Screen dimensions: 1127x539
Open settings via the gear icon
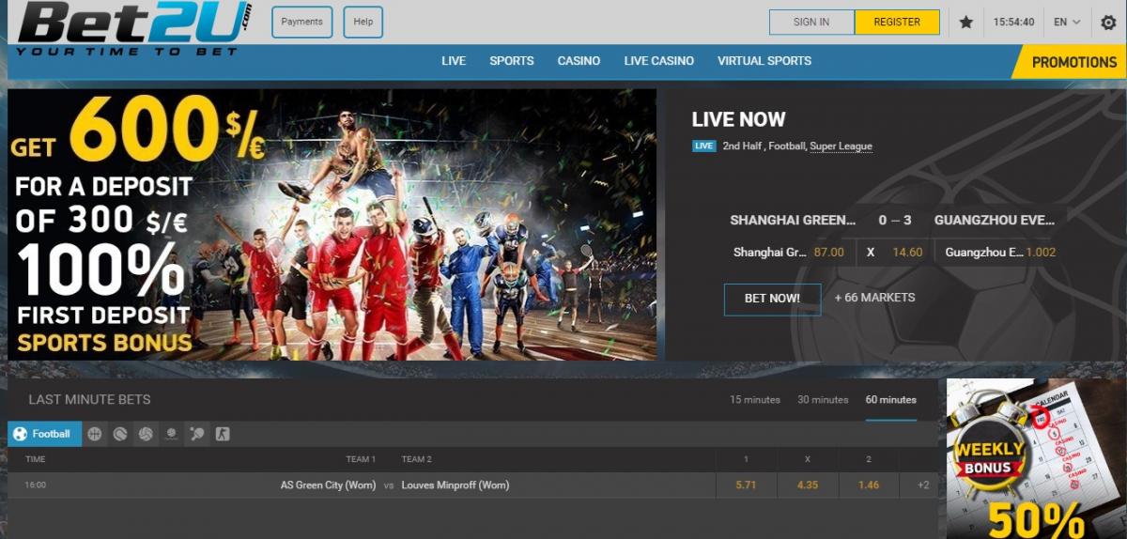coord(1107,22)
